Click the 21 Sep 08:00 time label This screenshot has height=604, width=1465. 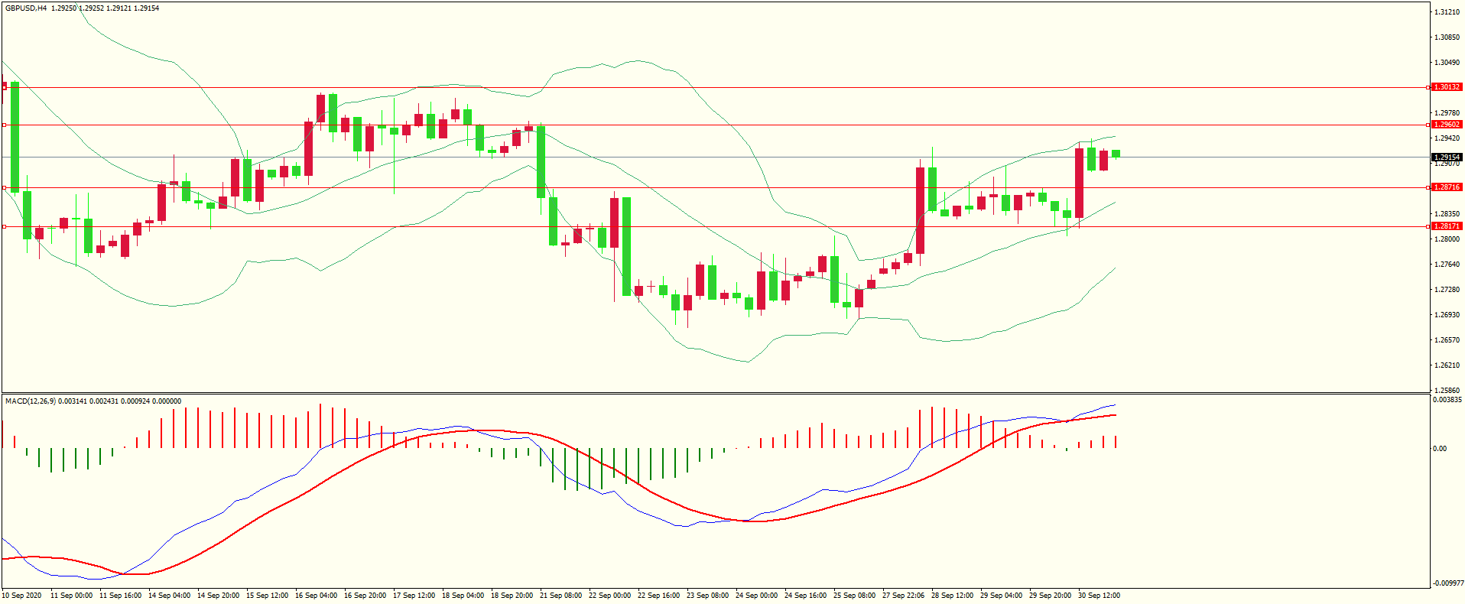560,596
